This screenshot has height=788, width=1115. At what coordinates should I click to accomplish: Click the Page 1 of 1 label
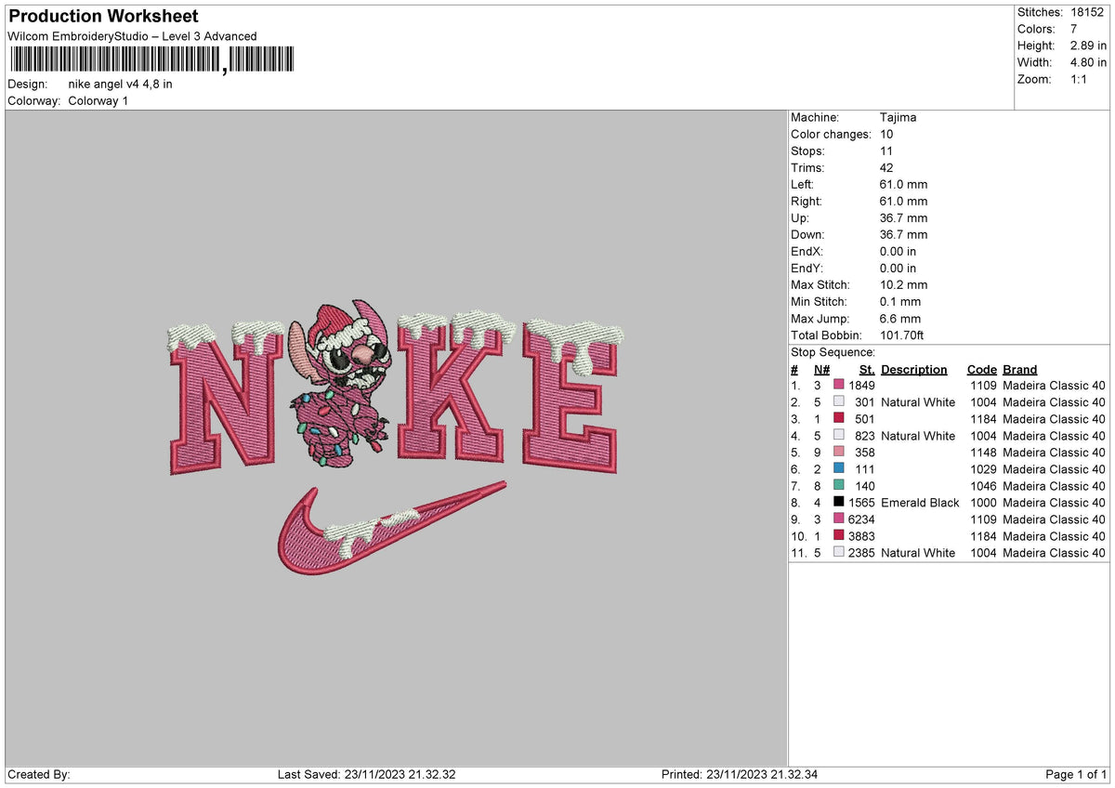(x=1076, y=773)
